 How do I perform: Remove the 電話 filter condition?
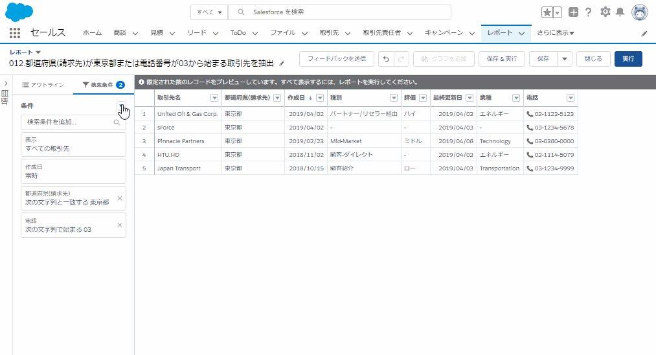(120, 225)
